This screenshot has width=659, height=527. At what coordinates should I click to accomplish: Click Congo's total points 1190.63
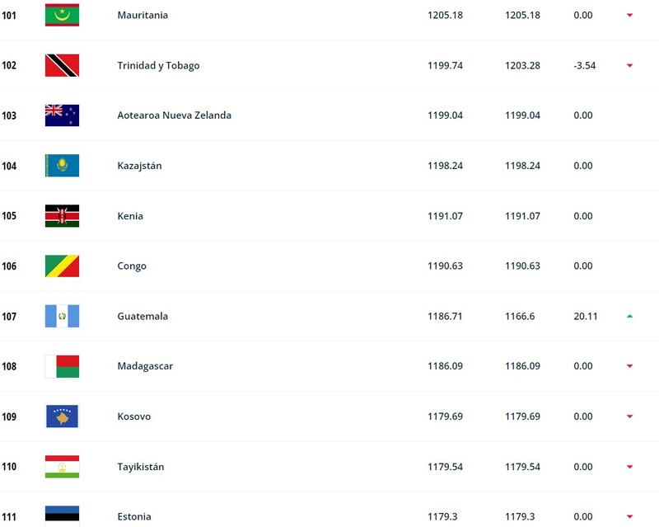pos(445,266)
